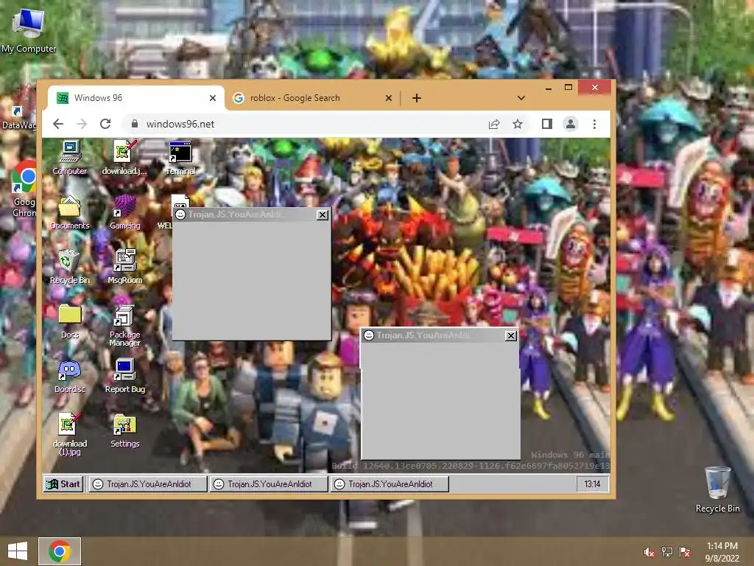754x566 pixels.
Task: Open the Chrome three-dot menu
Action: point(594,124)
